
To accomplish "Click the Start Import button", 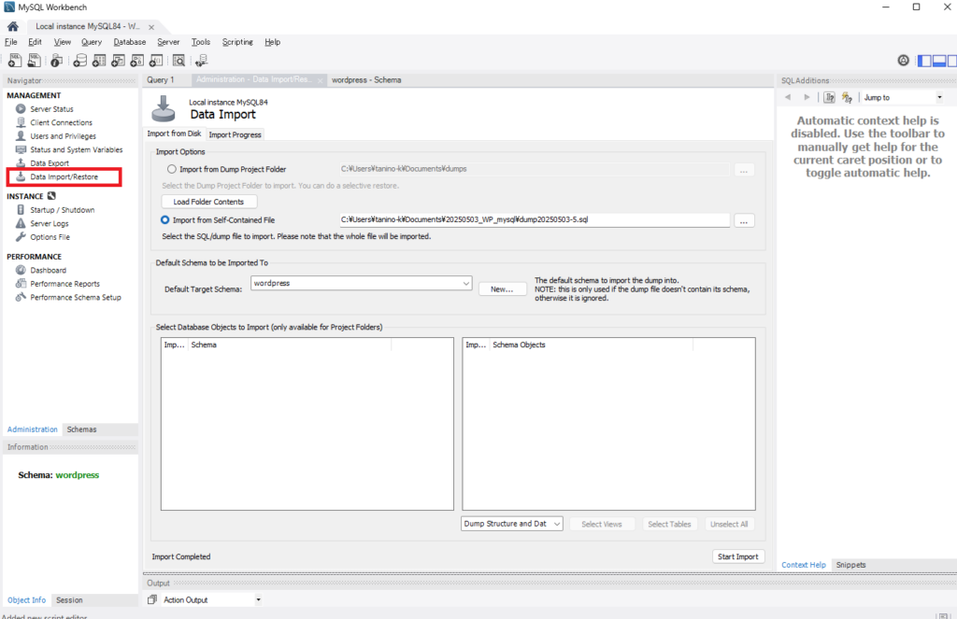I will pyautogui.click(x=738, y=556).
